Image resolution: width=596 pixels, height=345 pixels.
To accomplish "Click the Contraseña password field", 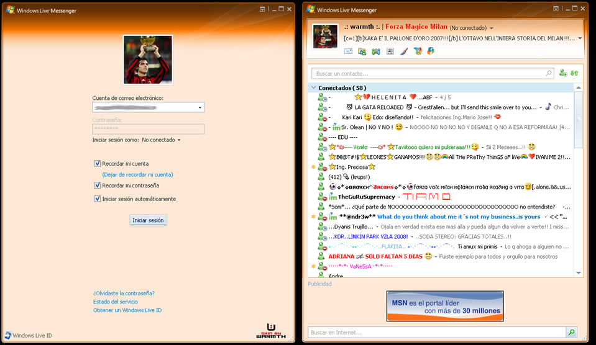I will click(149, 128).
